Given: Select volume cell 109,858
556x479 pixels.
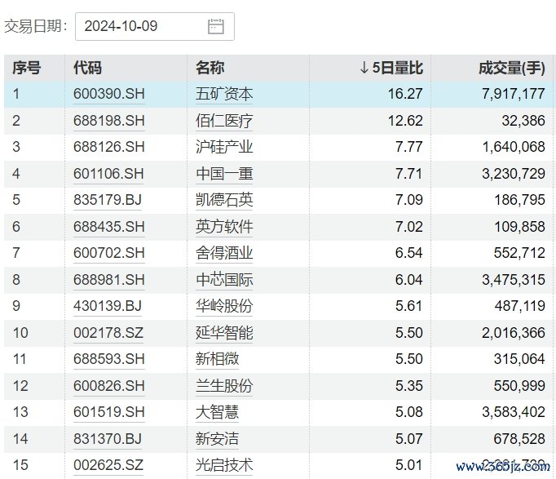Looking at the screenshot, I should click(x=520, y=226).
